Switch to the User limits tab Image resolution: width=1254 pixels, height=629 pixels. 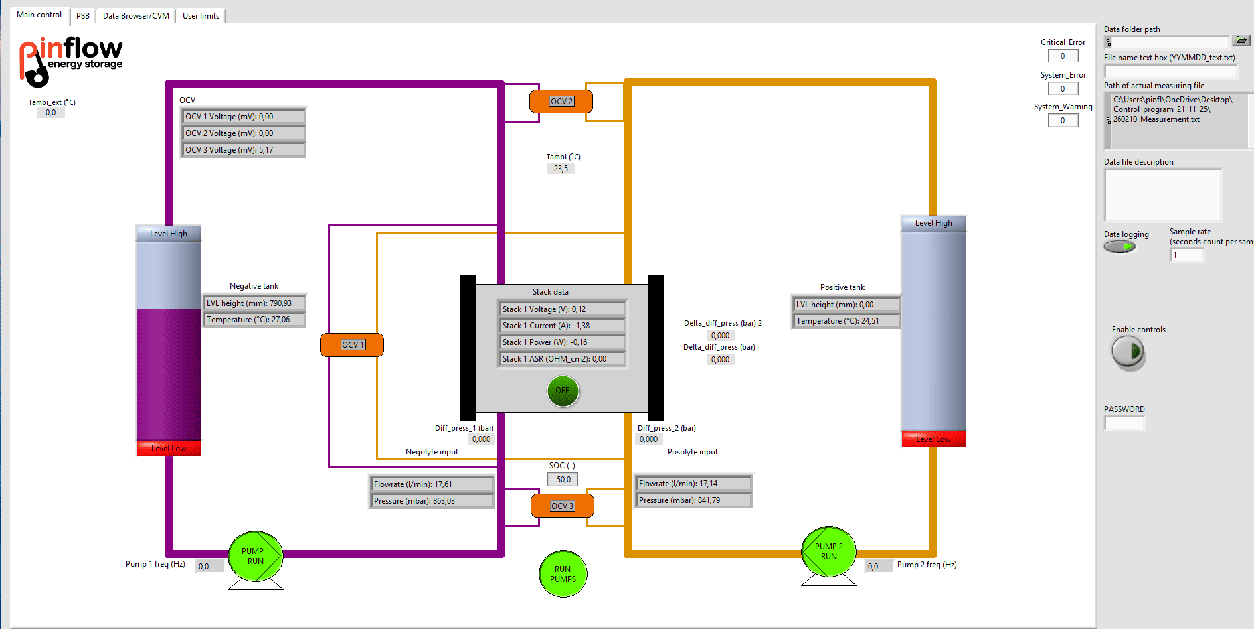[x=201, y=16]
